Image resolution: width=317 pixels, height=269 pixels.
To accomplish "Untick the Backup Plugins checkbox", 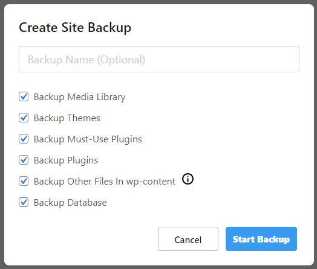I will pyautogui.click(x=24, y=160).
